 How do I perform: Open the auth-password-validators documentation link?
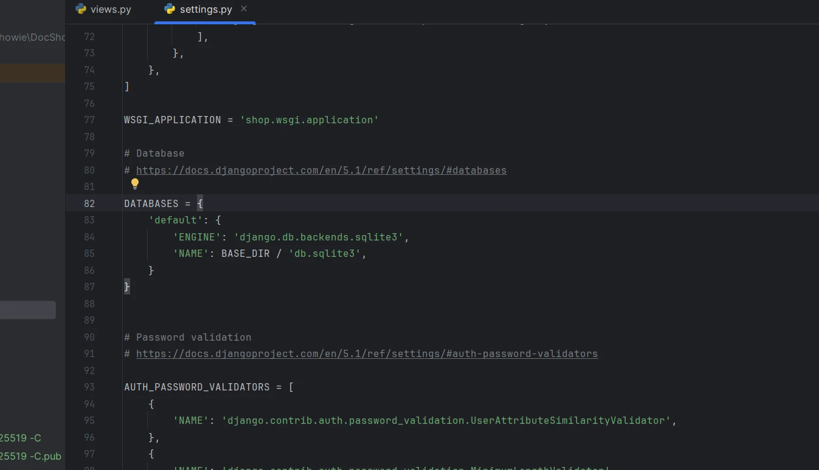pos(367,353)
